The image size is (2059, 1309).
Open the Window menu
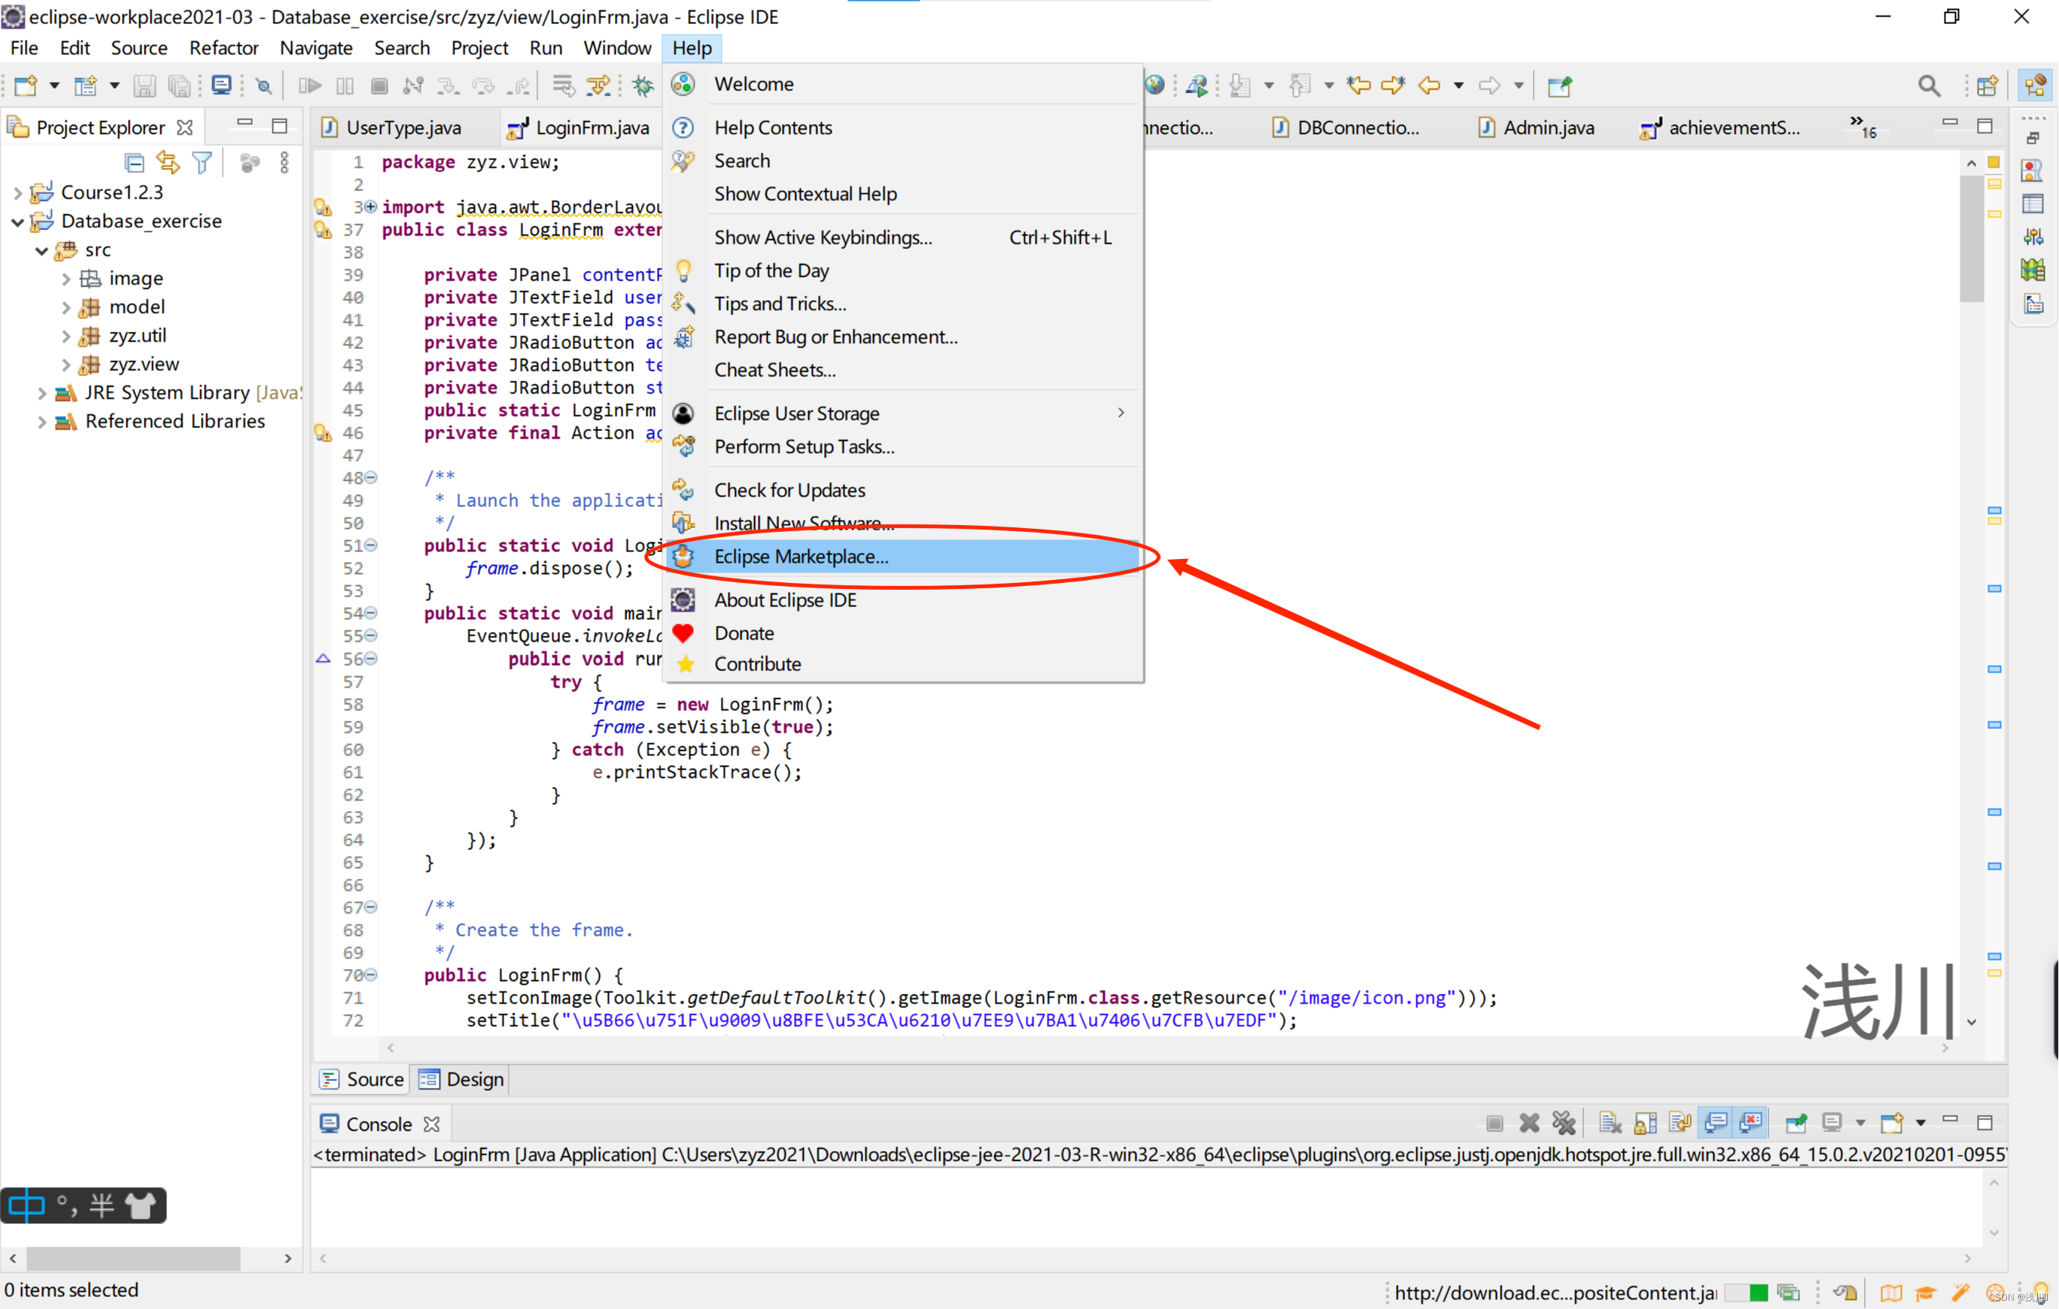pos(616,48)
